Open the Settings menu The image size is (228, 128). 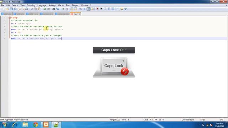pos(52,5)
